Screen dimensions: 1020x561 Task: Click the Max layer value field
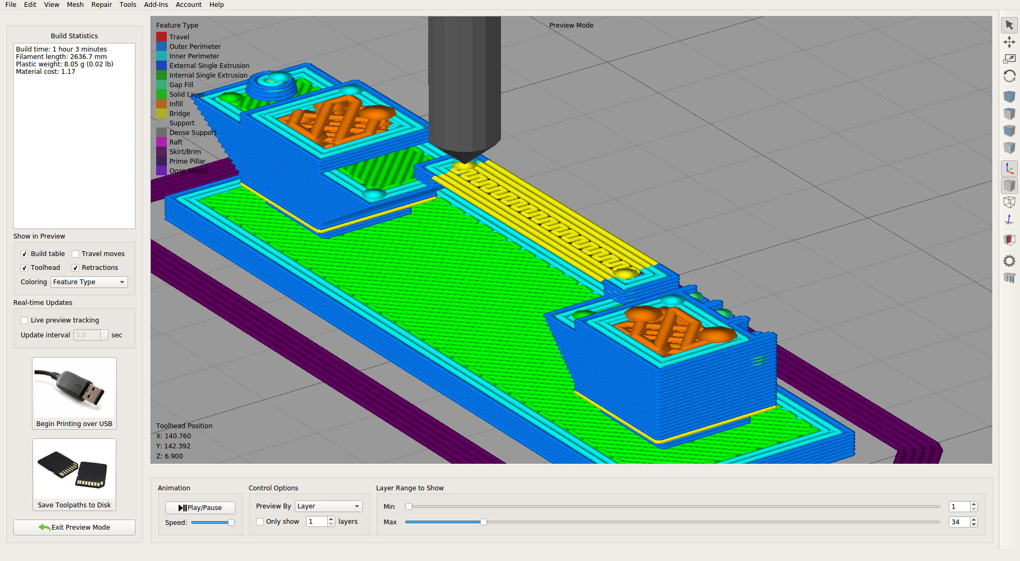click(959, 522)
